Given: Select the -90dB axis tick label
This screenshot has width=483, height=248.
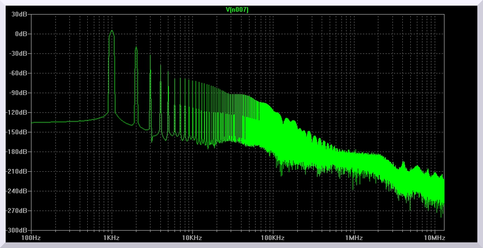Looking at the screenshot, I should (18, 93).
